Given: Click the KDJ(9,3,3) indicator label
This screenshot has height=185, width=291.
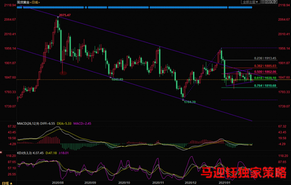Looking at the screenshot, I should click(24, 153).
